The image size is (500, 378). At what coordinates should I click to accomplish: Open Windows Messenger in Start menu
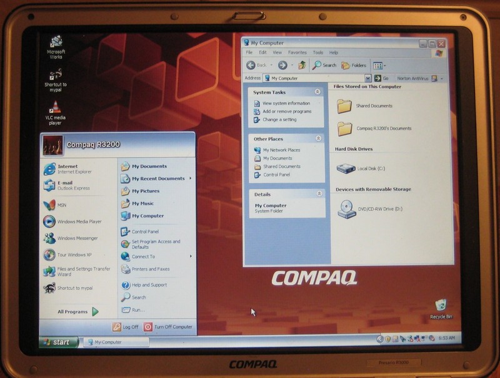click(x=71, y=238)
